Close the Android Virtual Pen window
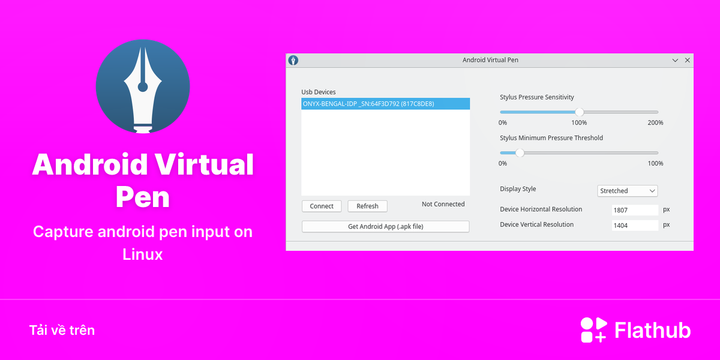This screenshot has height=360, width=720. point(688,60)
